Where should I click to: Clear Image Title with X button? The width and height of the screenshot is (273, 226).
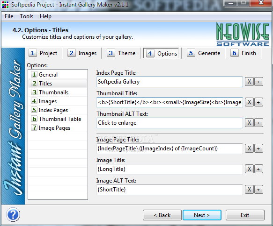(249, 169)
